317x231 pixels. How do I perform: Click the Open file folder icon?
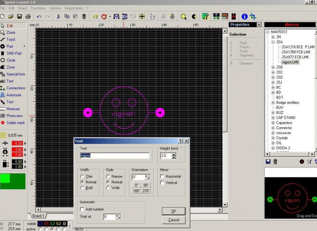click(11, 16)
